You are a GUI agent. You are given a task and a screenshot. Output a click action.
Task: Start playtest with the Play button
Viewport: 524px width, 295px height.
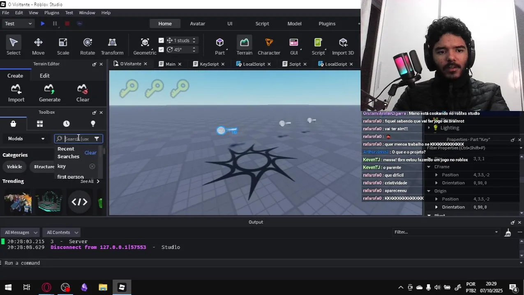[42, 24]
